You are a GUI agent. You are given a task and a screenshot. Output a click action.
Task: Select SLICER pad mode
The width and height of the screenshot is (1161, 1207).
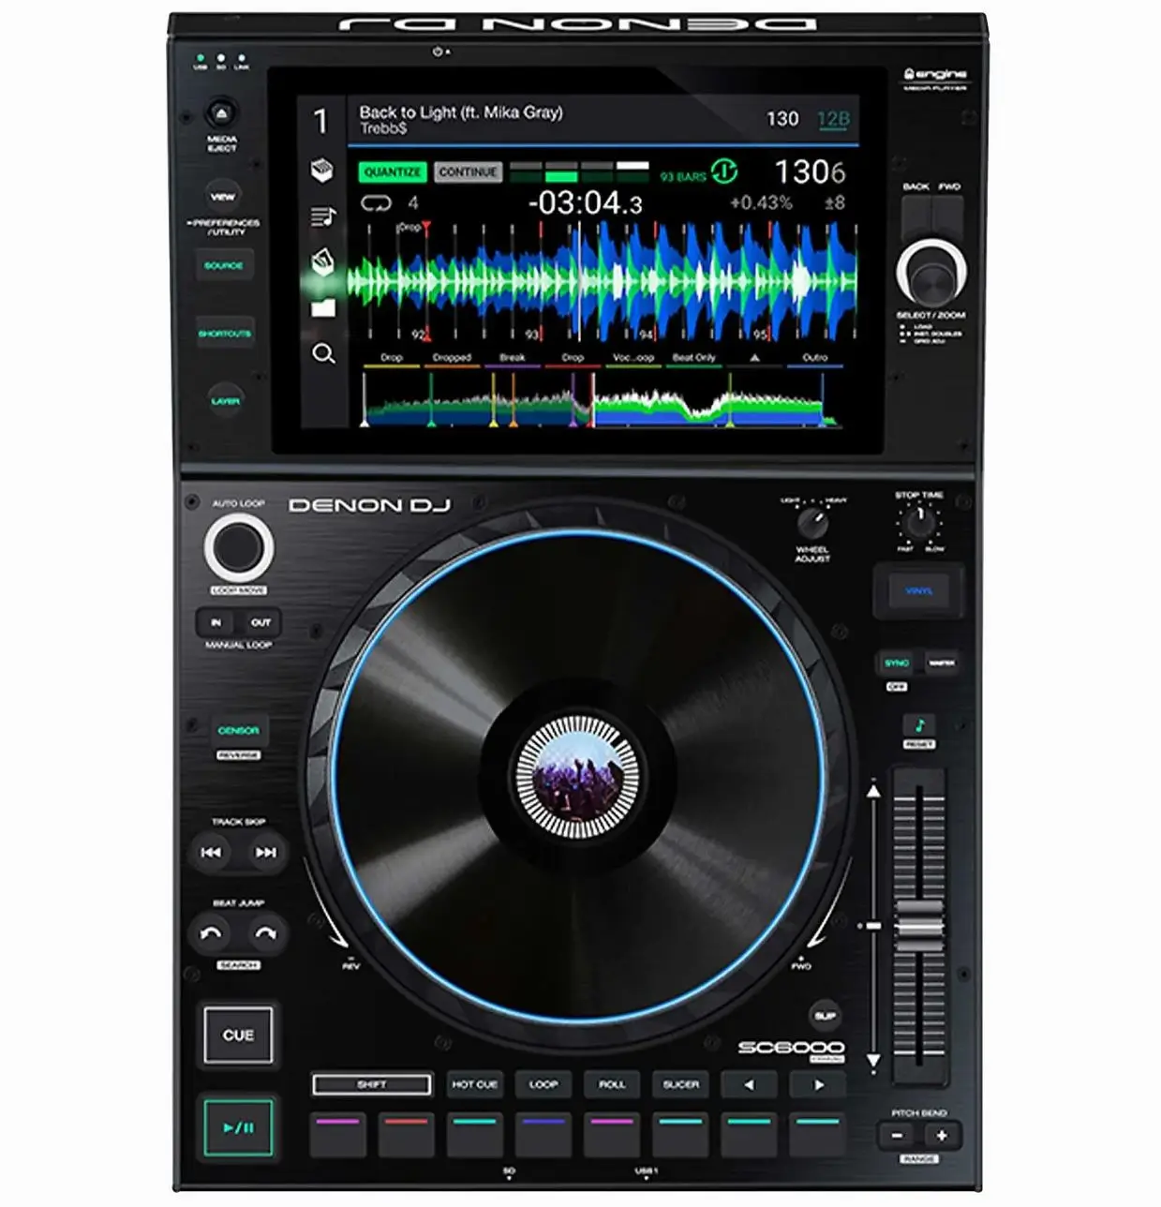681,1085
